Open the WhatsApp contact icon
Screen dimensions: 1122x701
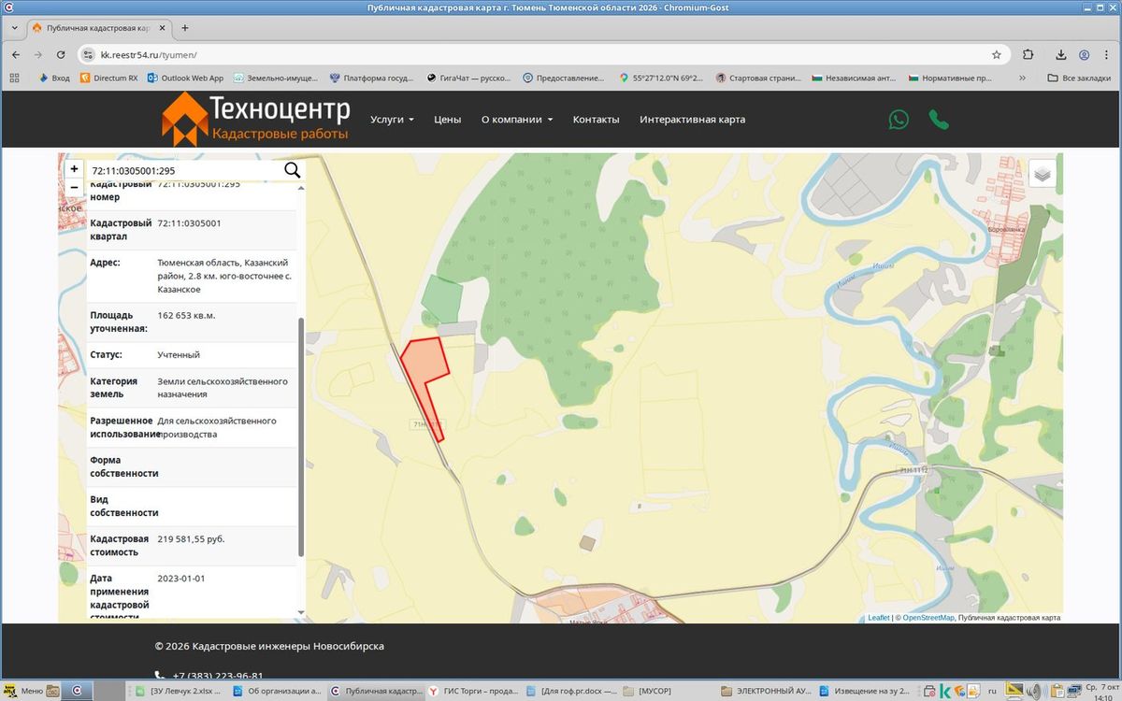pos(899,120)
